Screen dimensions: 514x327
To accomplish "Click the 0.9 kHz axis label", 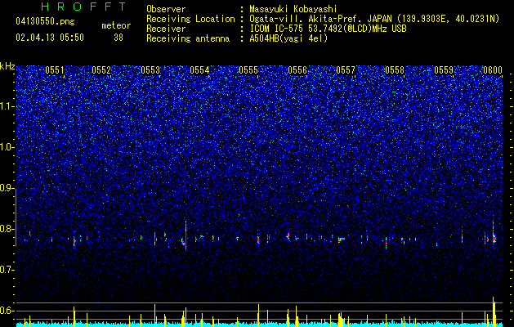I will click(7, 188).
